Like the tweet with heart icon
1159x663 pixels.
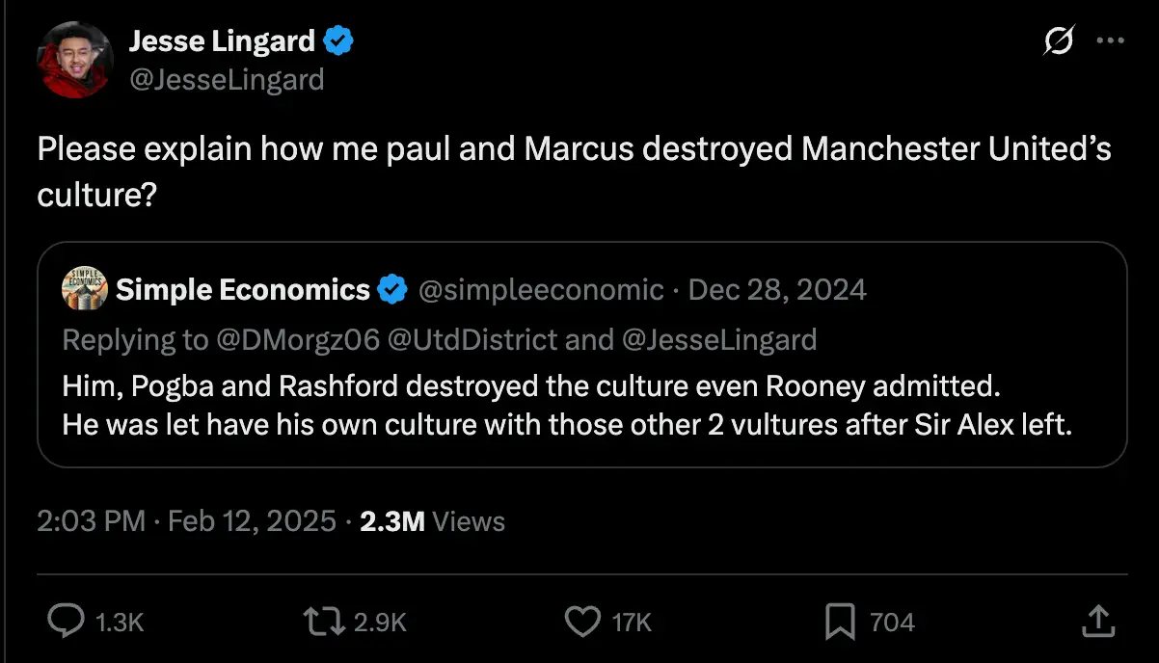[581, 622]
